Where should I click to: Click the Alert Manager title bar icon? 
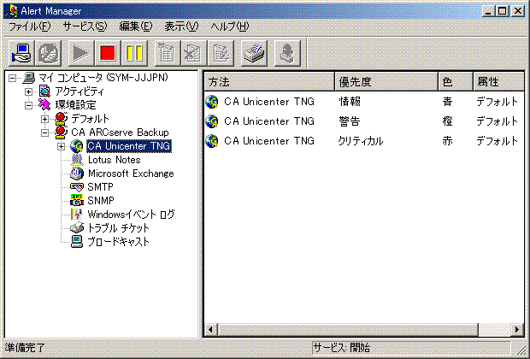11,11
